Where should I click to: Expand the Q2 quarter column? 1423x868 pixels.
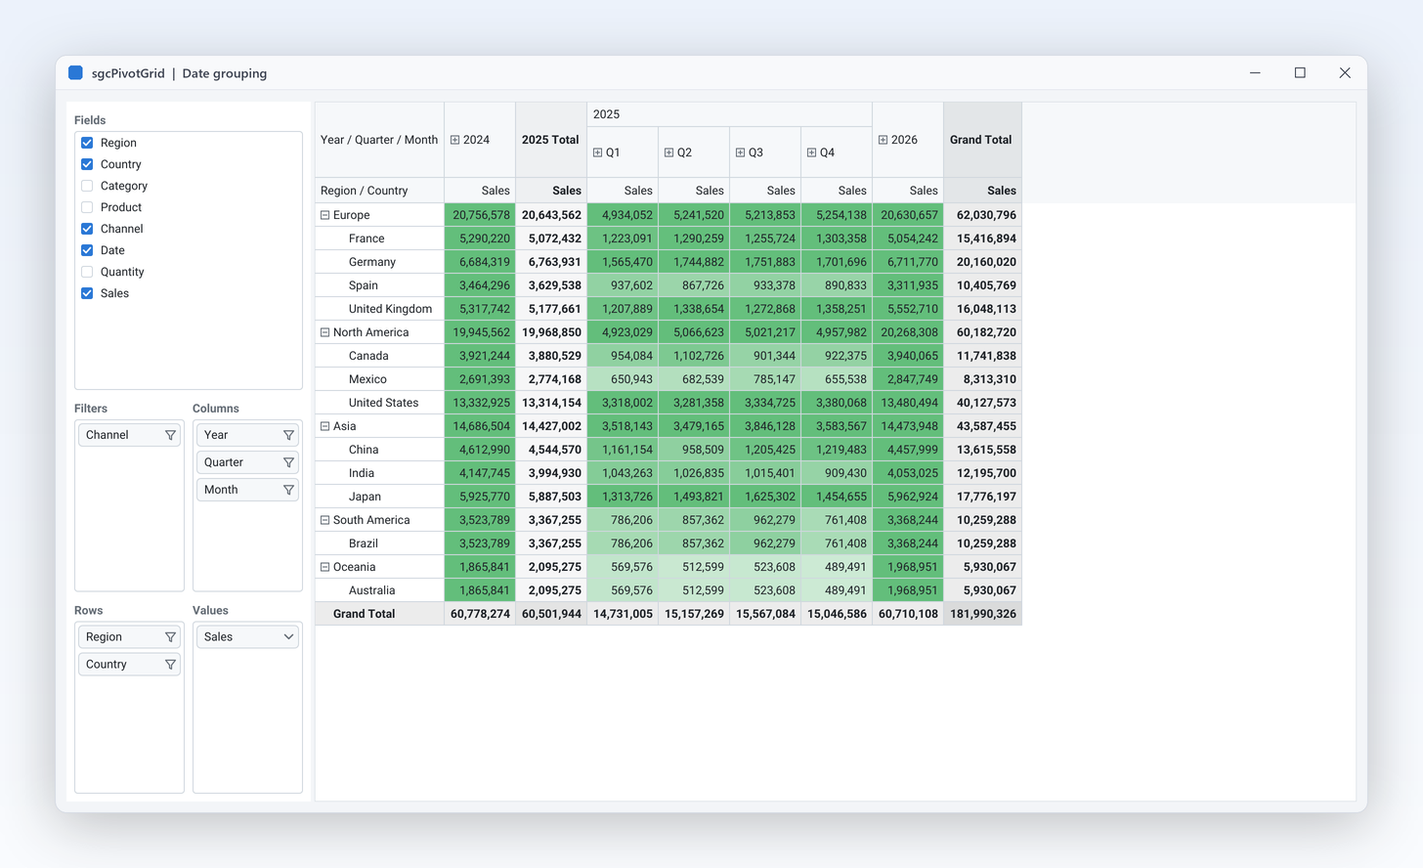pyautogui.click(x=668, y=152)
